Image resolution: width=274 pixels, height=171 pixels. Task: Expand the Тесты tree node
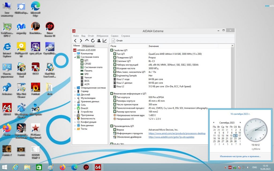click(x=75, y=129)
